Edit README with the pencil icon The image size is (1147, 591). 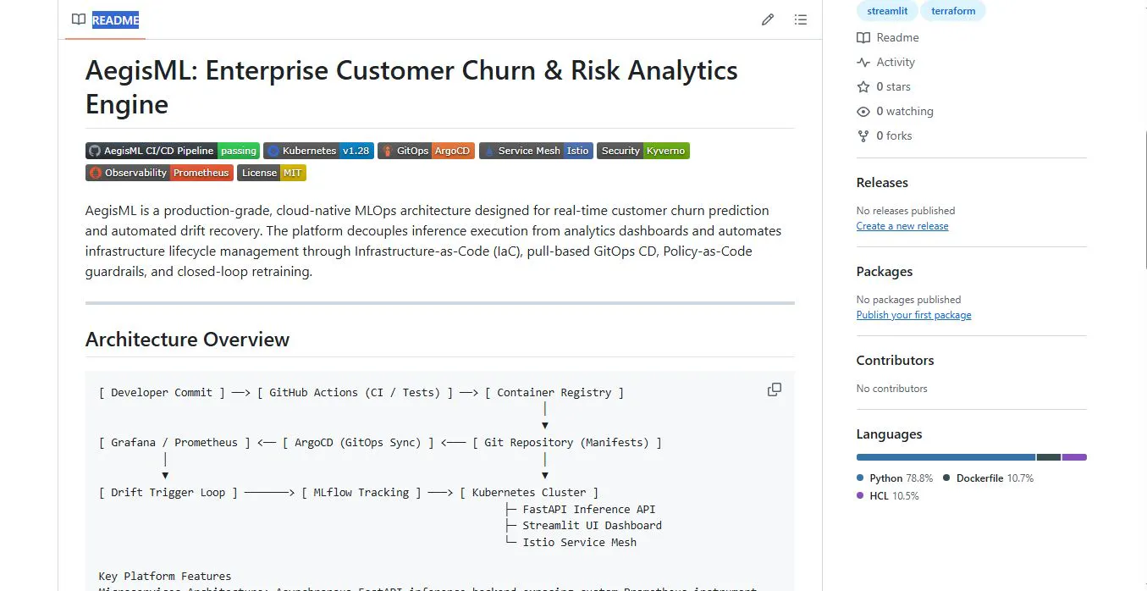pos(768,19)
